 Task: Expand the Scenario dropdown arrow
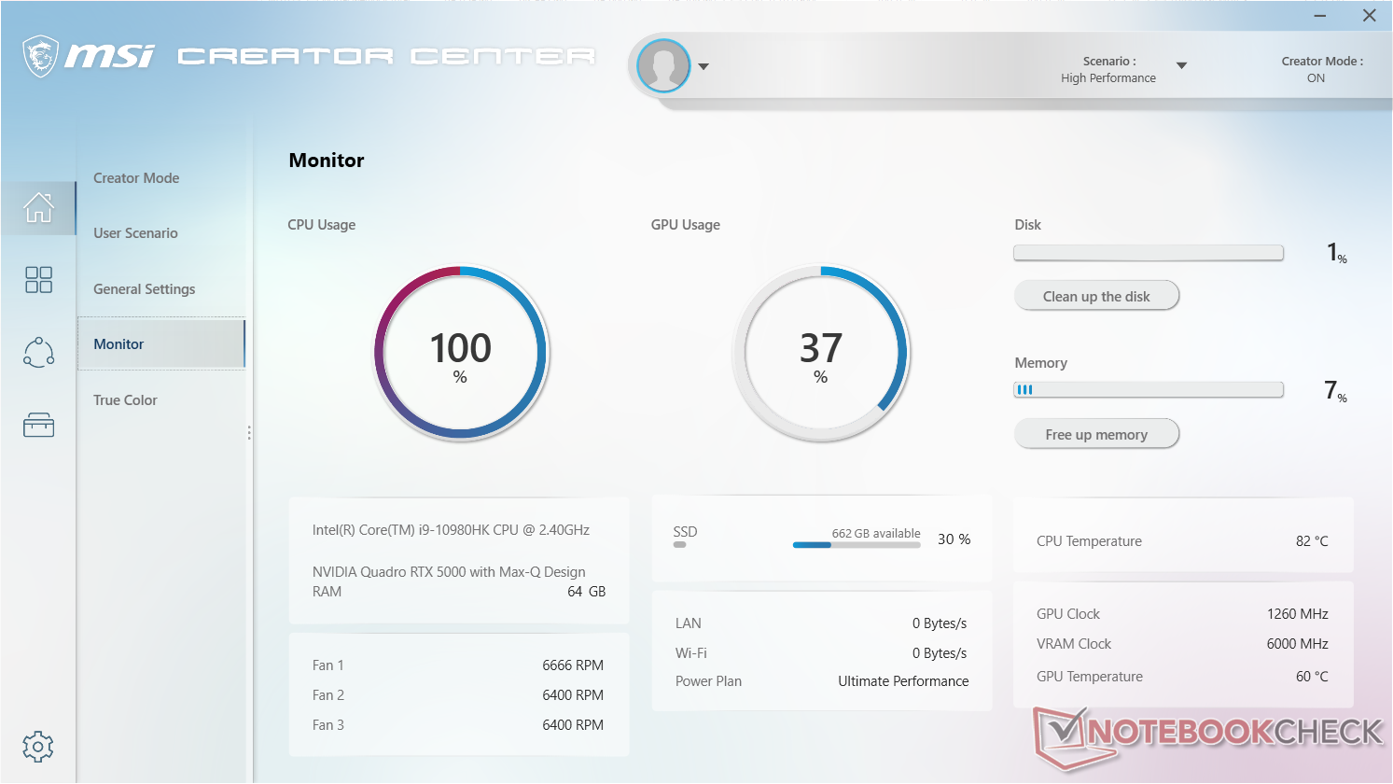1181,65
